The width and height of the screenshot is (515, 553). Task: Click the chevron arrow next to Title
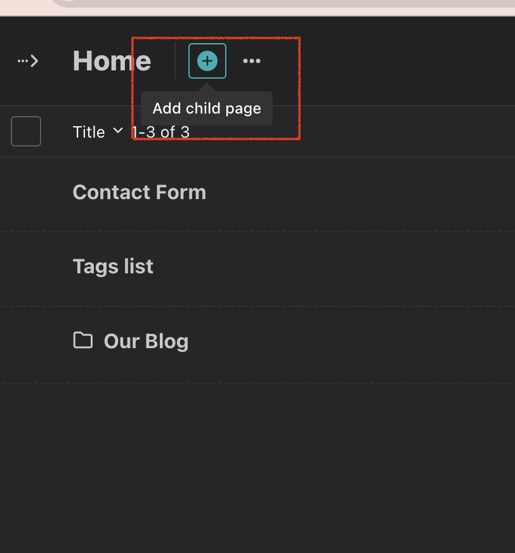(118, 131)
